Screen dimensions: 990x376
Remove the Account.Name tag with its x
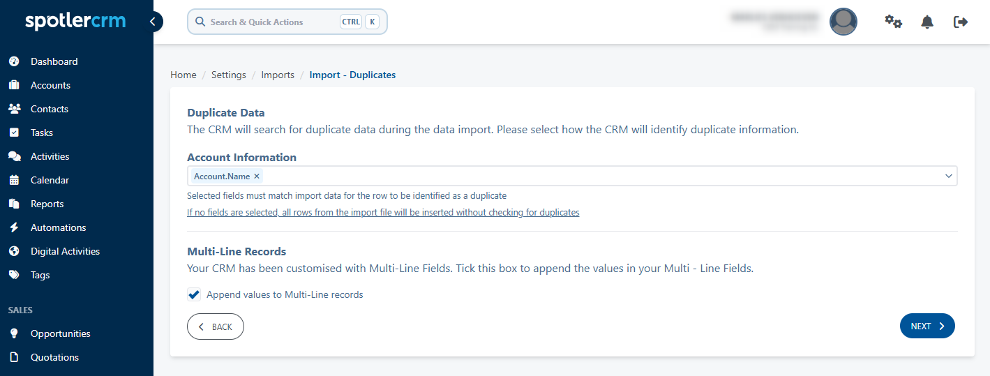257,176
